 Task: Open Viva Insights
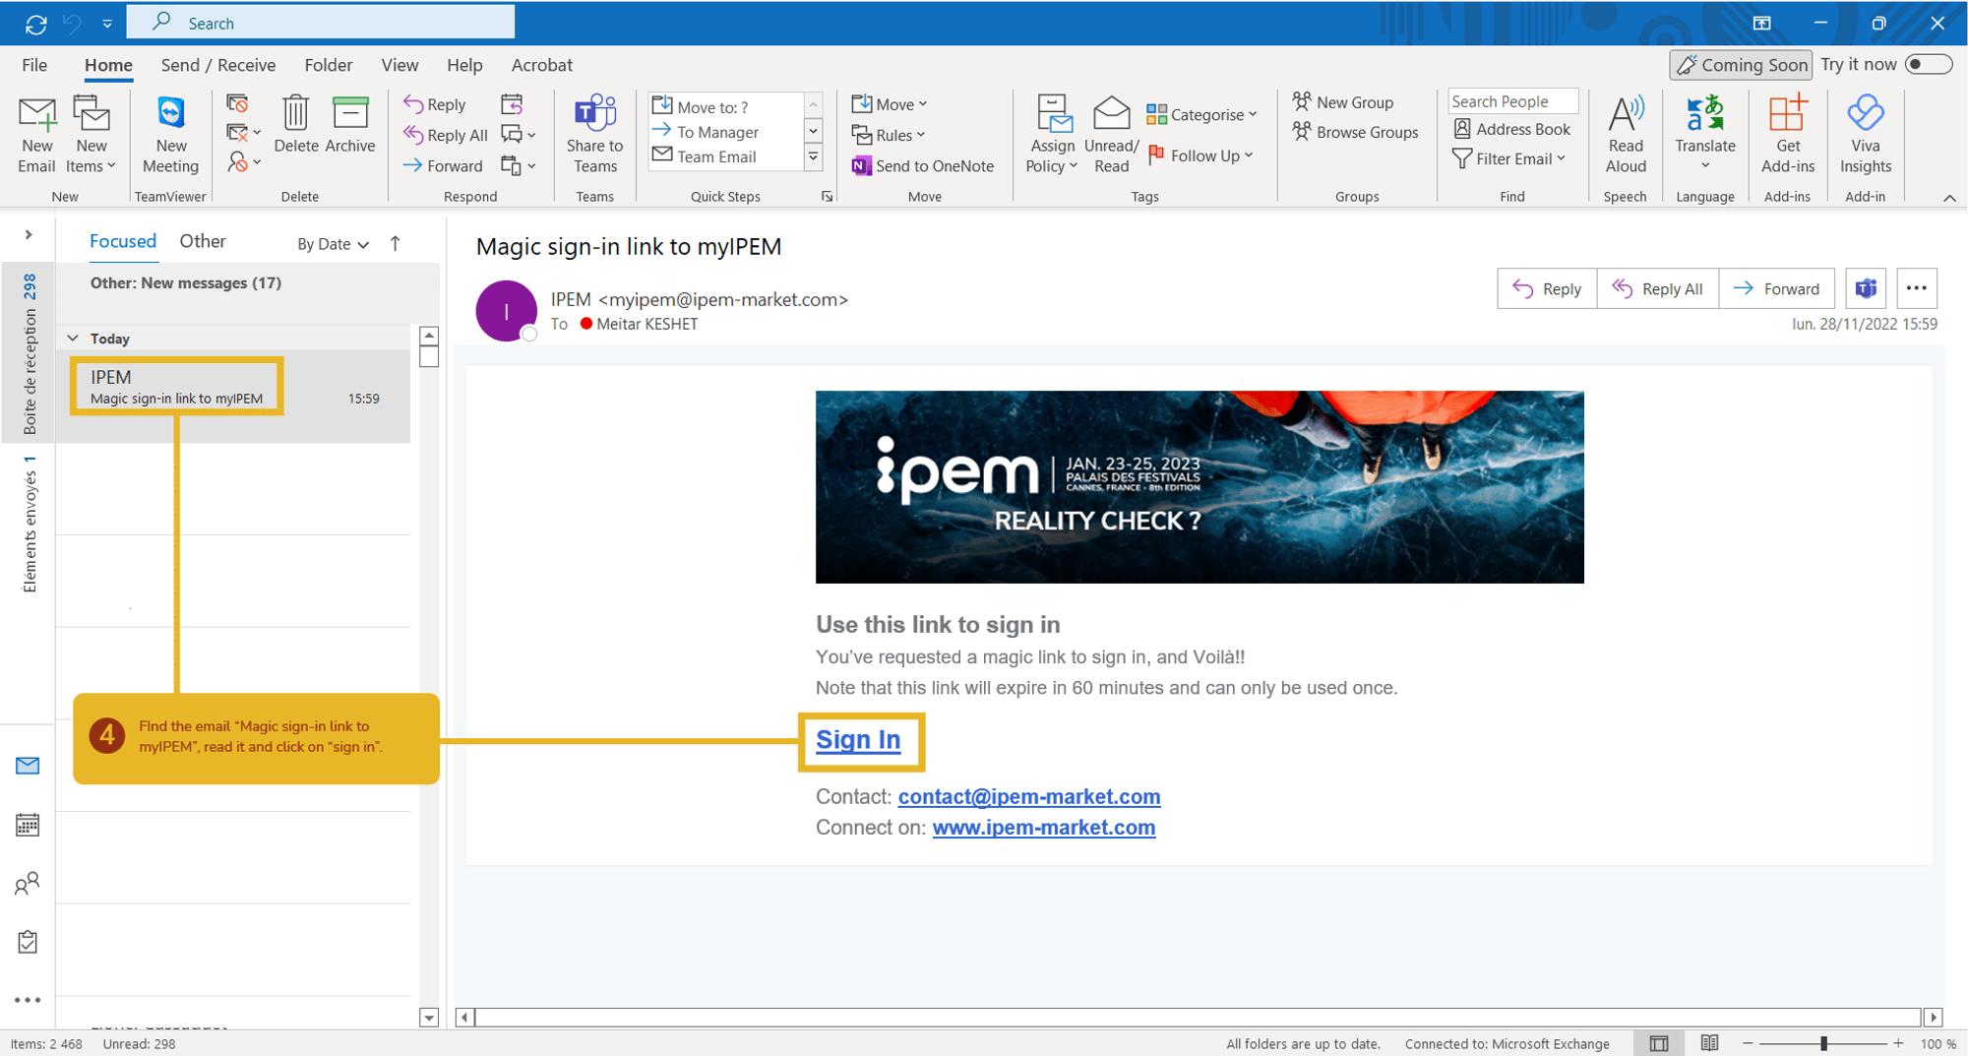(1865, 135)
